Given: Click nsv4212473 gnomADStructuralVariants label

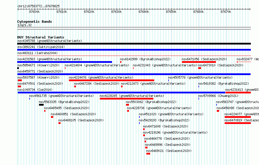Looking at the screenshot, I should pos(153,84).
